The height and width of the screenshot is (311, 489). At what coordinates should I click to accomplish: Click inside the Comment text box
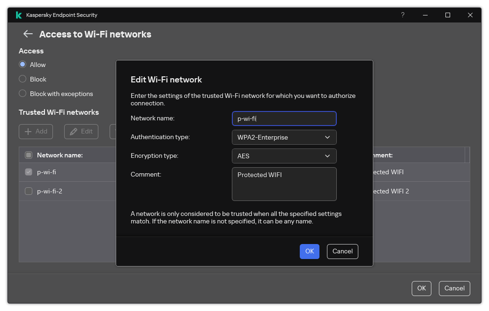coord(284,184)
